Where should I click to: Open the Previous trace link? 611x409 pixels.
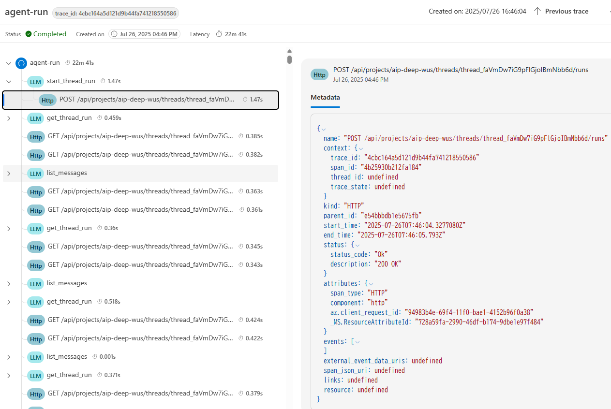click(566, 11)
